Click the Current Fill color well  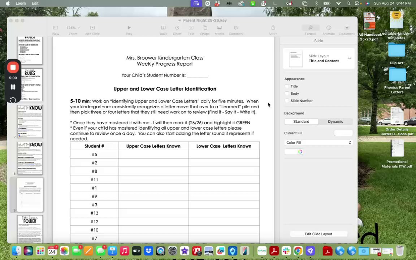tap(343, 133)
